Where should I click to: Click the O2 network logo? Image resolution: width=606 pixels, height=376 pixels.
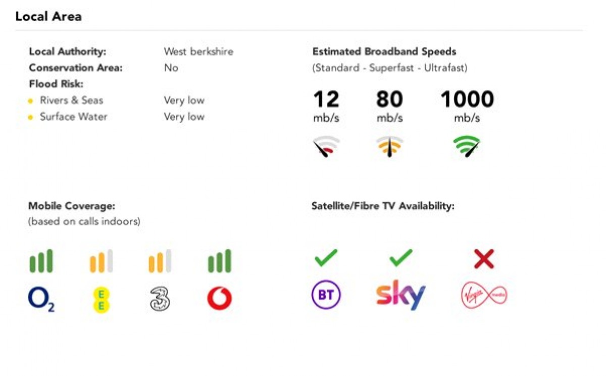coord(41,300)
